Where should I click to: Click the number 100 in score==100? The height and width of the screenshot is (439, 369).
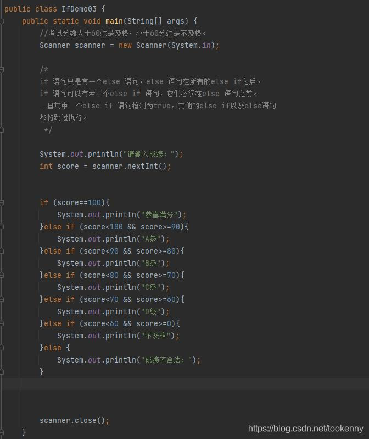(94, 202)
